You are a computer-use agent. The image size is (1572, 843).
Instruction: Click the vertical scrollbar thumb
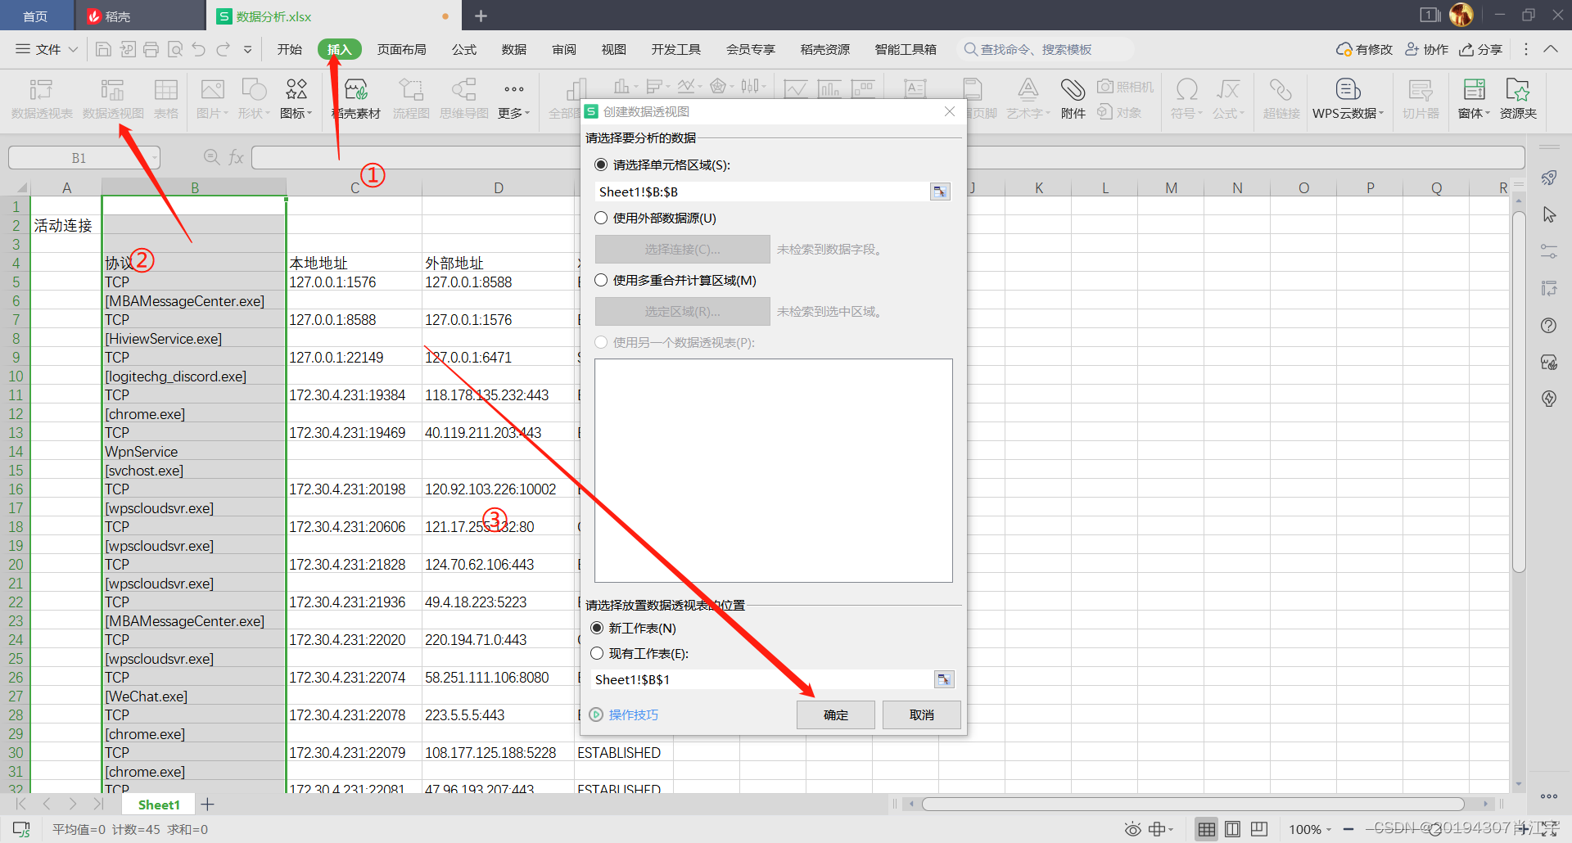pyautogui.click(x=1518, y=391)
